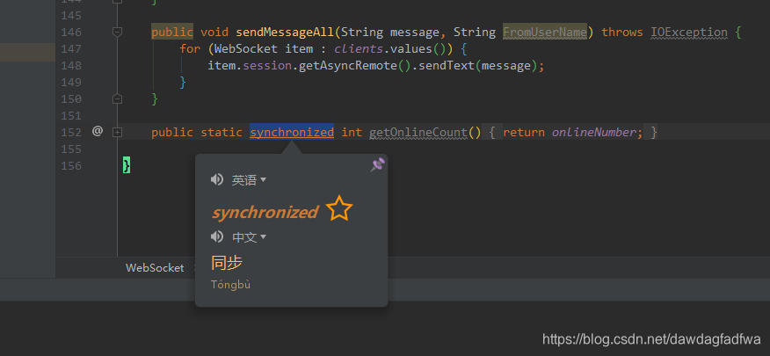Image resolution: width=770 pixels, height=356 pixels.
Task: Click the sendMessageAll method name
Action: point(285,33)
